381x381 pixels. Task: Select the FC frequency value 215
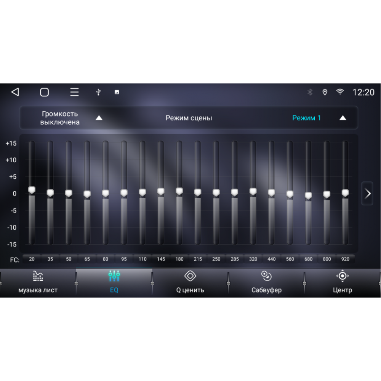tap(198, 259)
